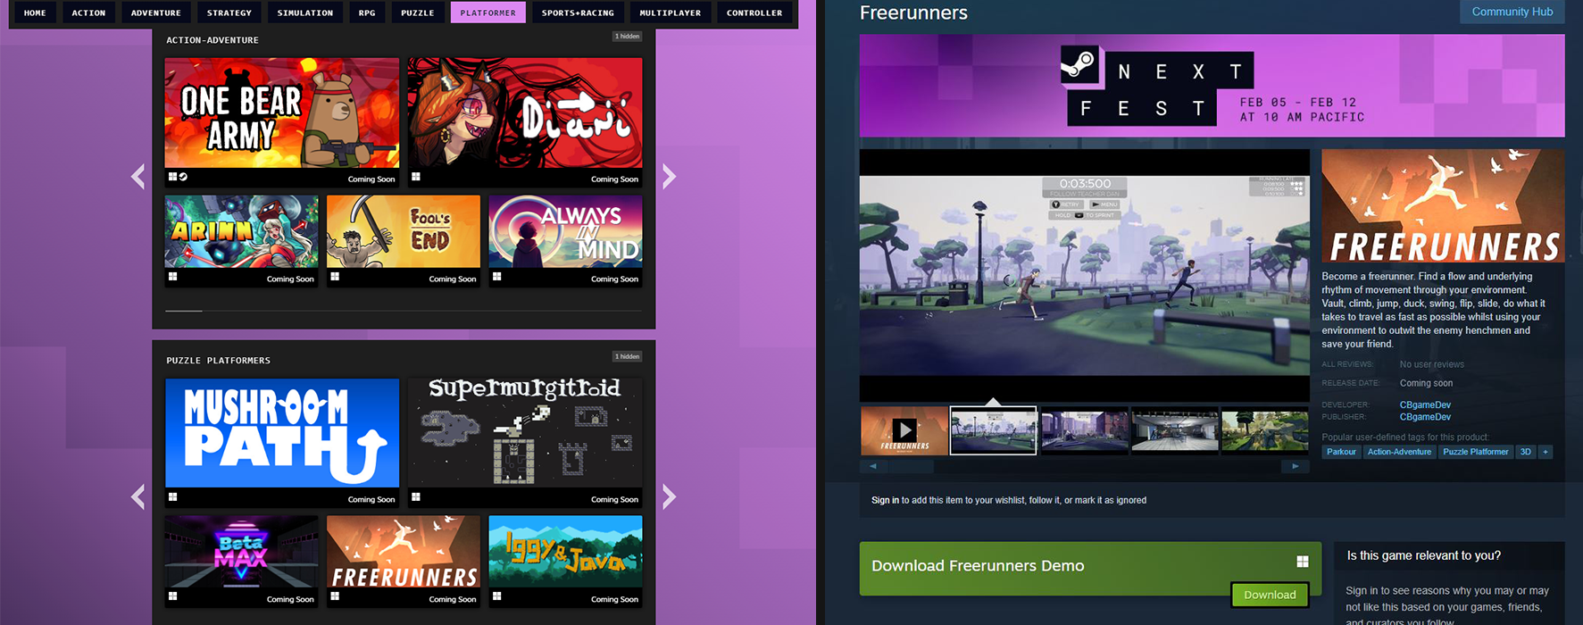Viewport: 1583px width, 625px height.
Task: Go to the RPG tab
Action: [367, 12]
